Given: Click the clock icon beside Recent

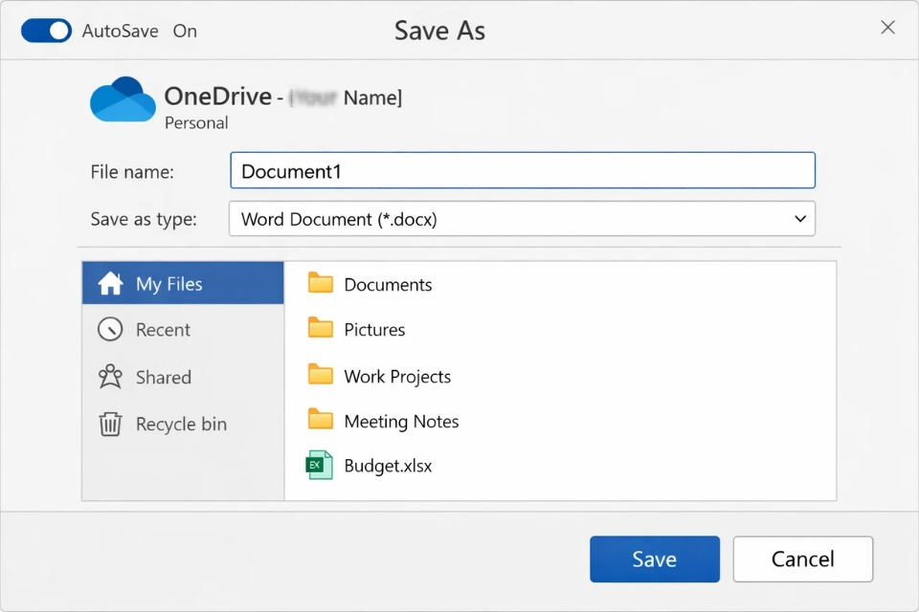Looking at the screenshot, I should [112, 329].
